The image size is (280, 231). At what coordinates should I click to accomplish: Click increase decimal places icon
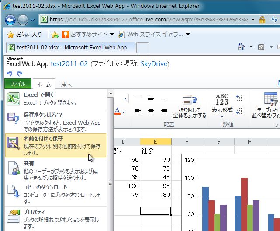point(239,98)
